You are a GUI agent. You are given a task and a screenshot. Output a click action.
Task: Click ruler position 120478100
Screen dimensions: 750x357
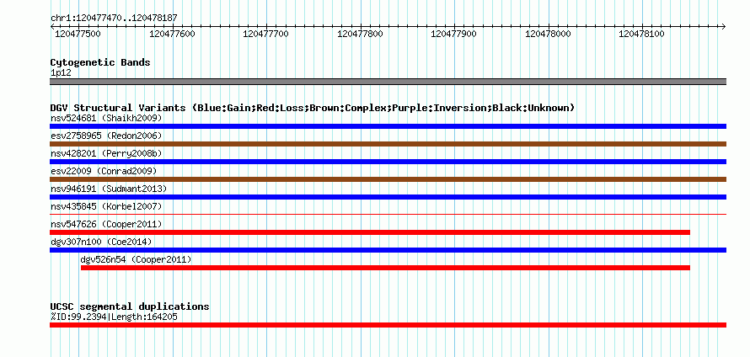[x=642, y=34]
